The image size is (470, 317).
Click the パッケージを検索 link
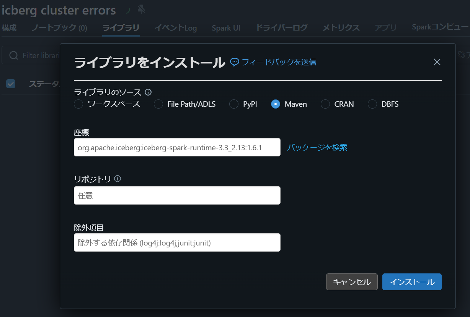click(x=317, y=147)
